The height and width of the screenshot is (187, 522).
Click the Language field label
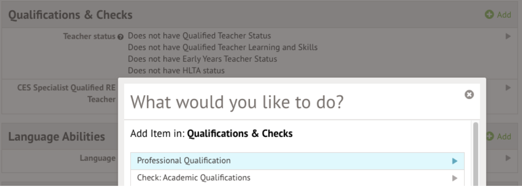click(x=97, y=158)
